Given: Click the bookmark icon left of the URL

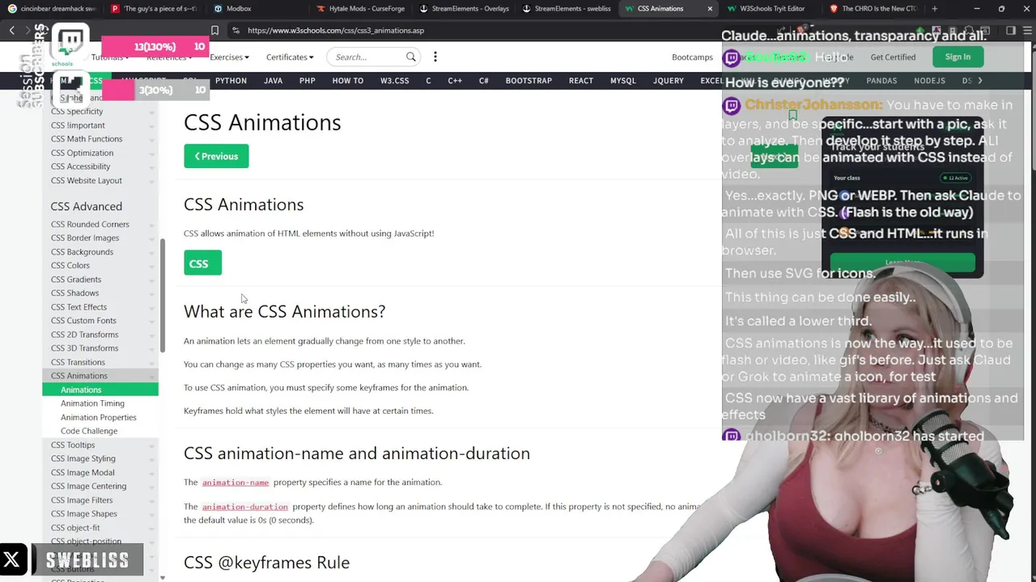Looking at the screenshot, I should 214,30.
